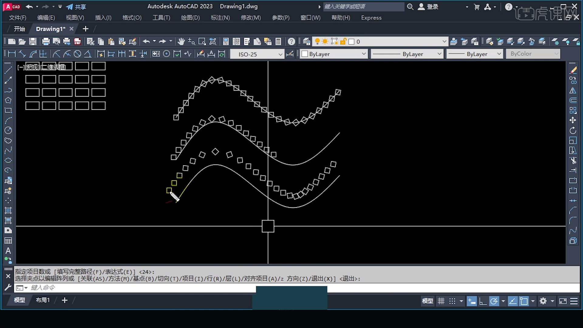This screenshot has width=583, height=328.
Task: Expand the redo history dropdown arrow
Action: pos(171,41)
